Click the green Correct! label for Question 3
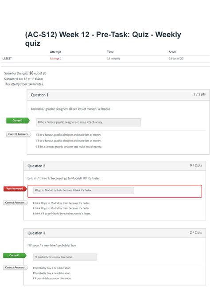This screenshot has width=210, height=297. 15,255
